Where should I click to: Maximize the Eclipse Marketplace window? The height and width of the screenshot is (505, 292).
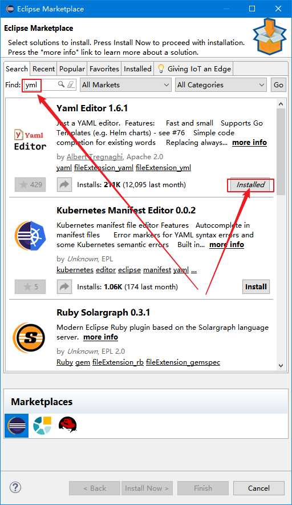pyautogui.click(x=252, y=9)
